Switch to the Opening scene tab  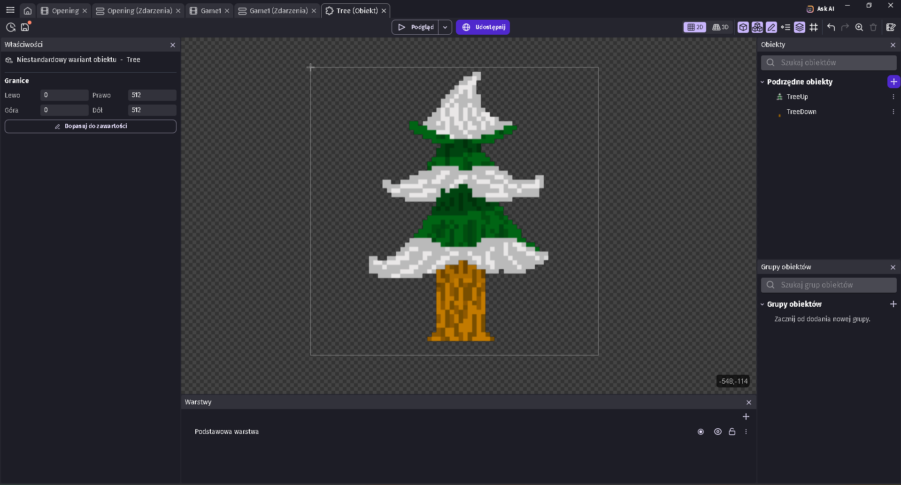(x=65, y=11)
